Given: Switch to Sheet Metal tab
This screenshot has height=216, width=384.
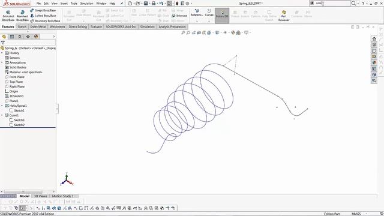Looking at the screenshot, I should (x=38, y=26).
